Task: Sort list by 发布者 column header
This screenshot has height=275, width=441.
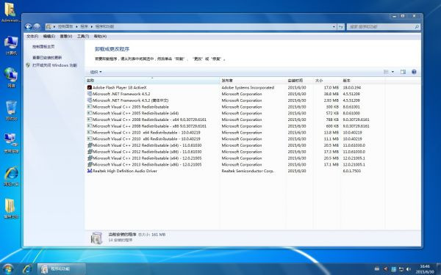Action: 253,81
